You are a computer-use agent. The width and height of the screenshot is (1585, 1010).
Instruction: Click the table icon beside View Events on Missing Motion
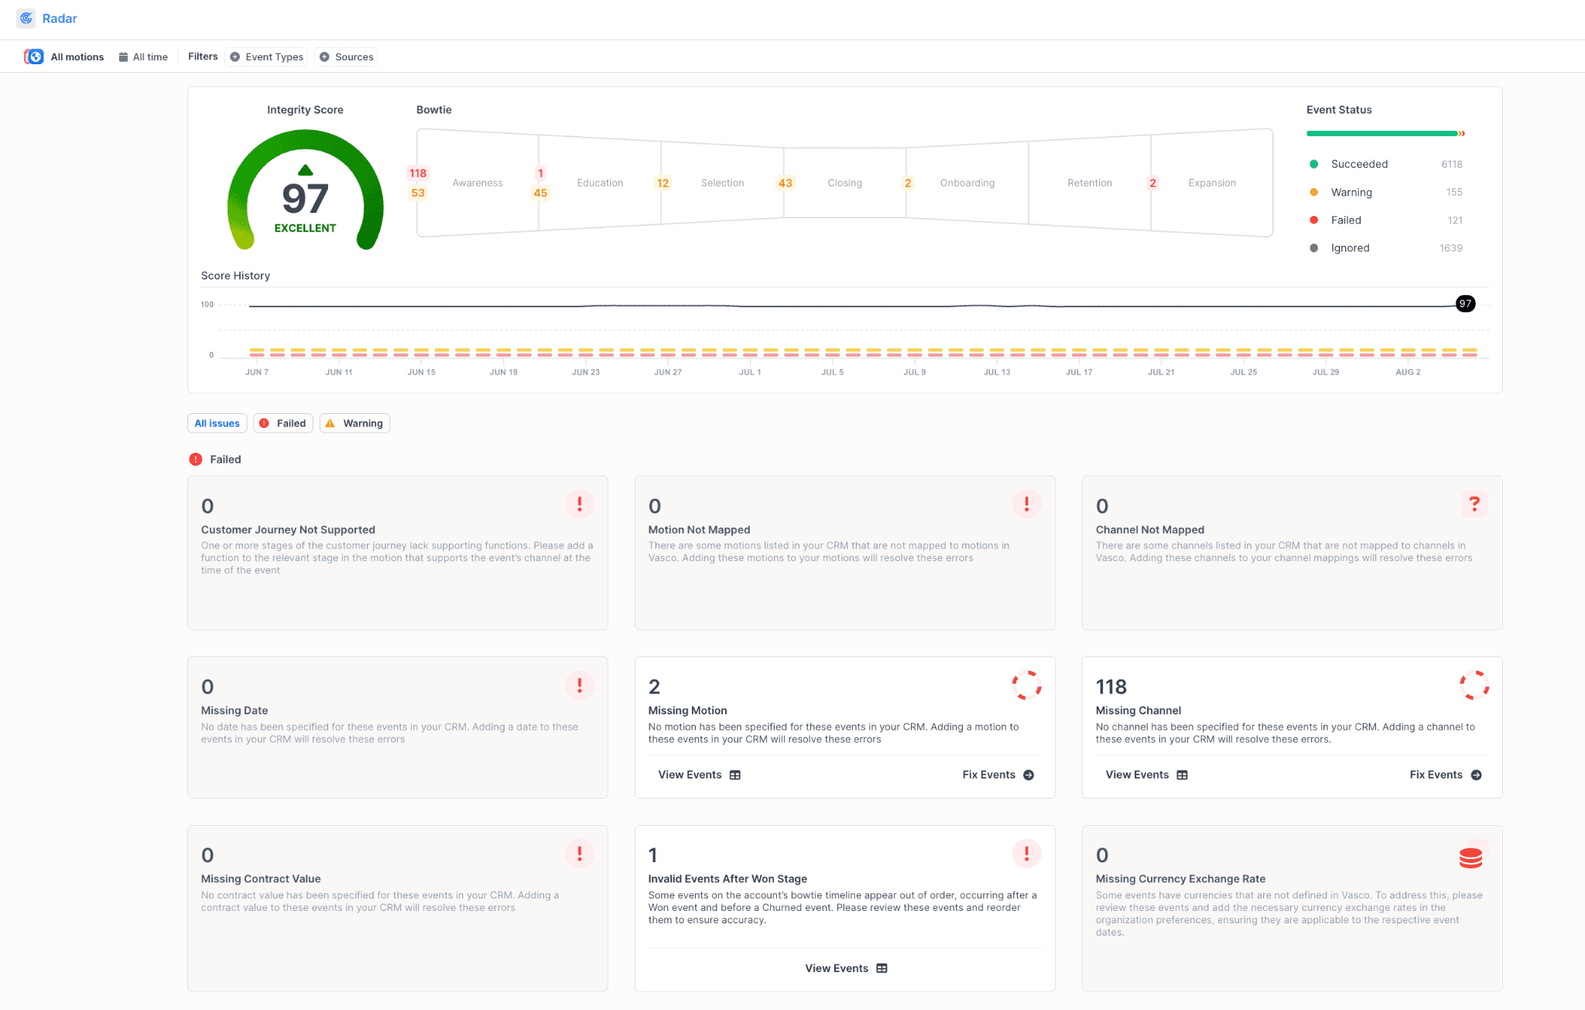[x=734, y=774]
